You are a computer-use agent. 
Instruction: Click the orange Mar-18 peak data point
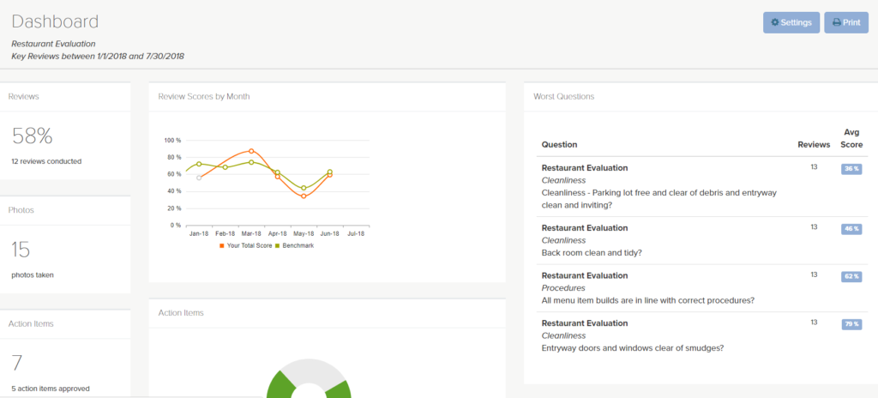point(251,150)
